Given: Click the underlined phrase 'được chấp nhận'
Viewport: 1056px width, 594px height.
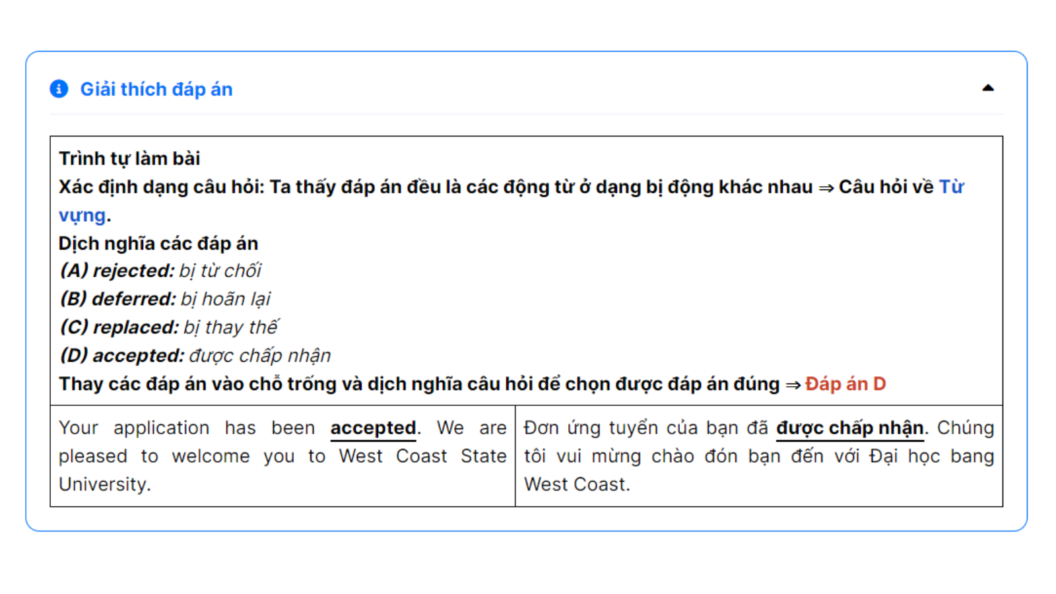Looking at the screenshot, I should pos(851,428).
